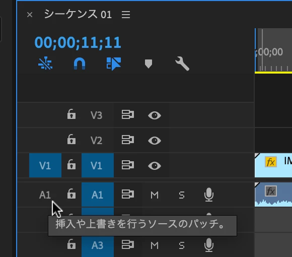Click the playhead timecode 00;00;11;11
The image size is (292, 257).
(78, 43)
